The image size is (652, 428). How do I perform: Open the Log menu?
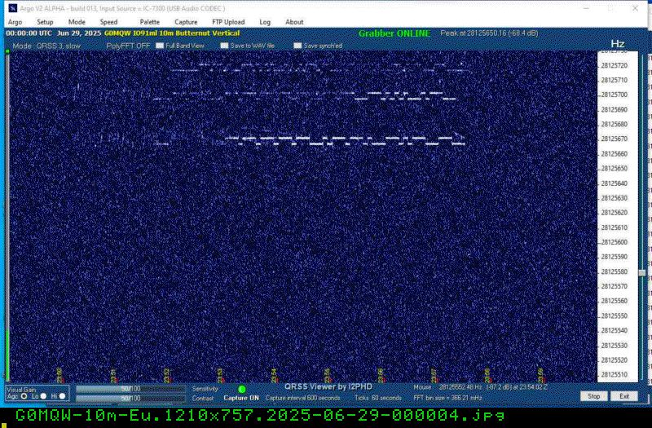(265, 22)
